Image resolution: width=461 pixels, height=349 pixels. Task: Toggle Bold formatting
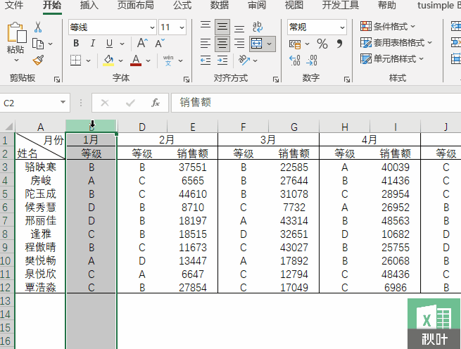coord(76,44)
